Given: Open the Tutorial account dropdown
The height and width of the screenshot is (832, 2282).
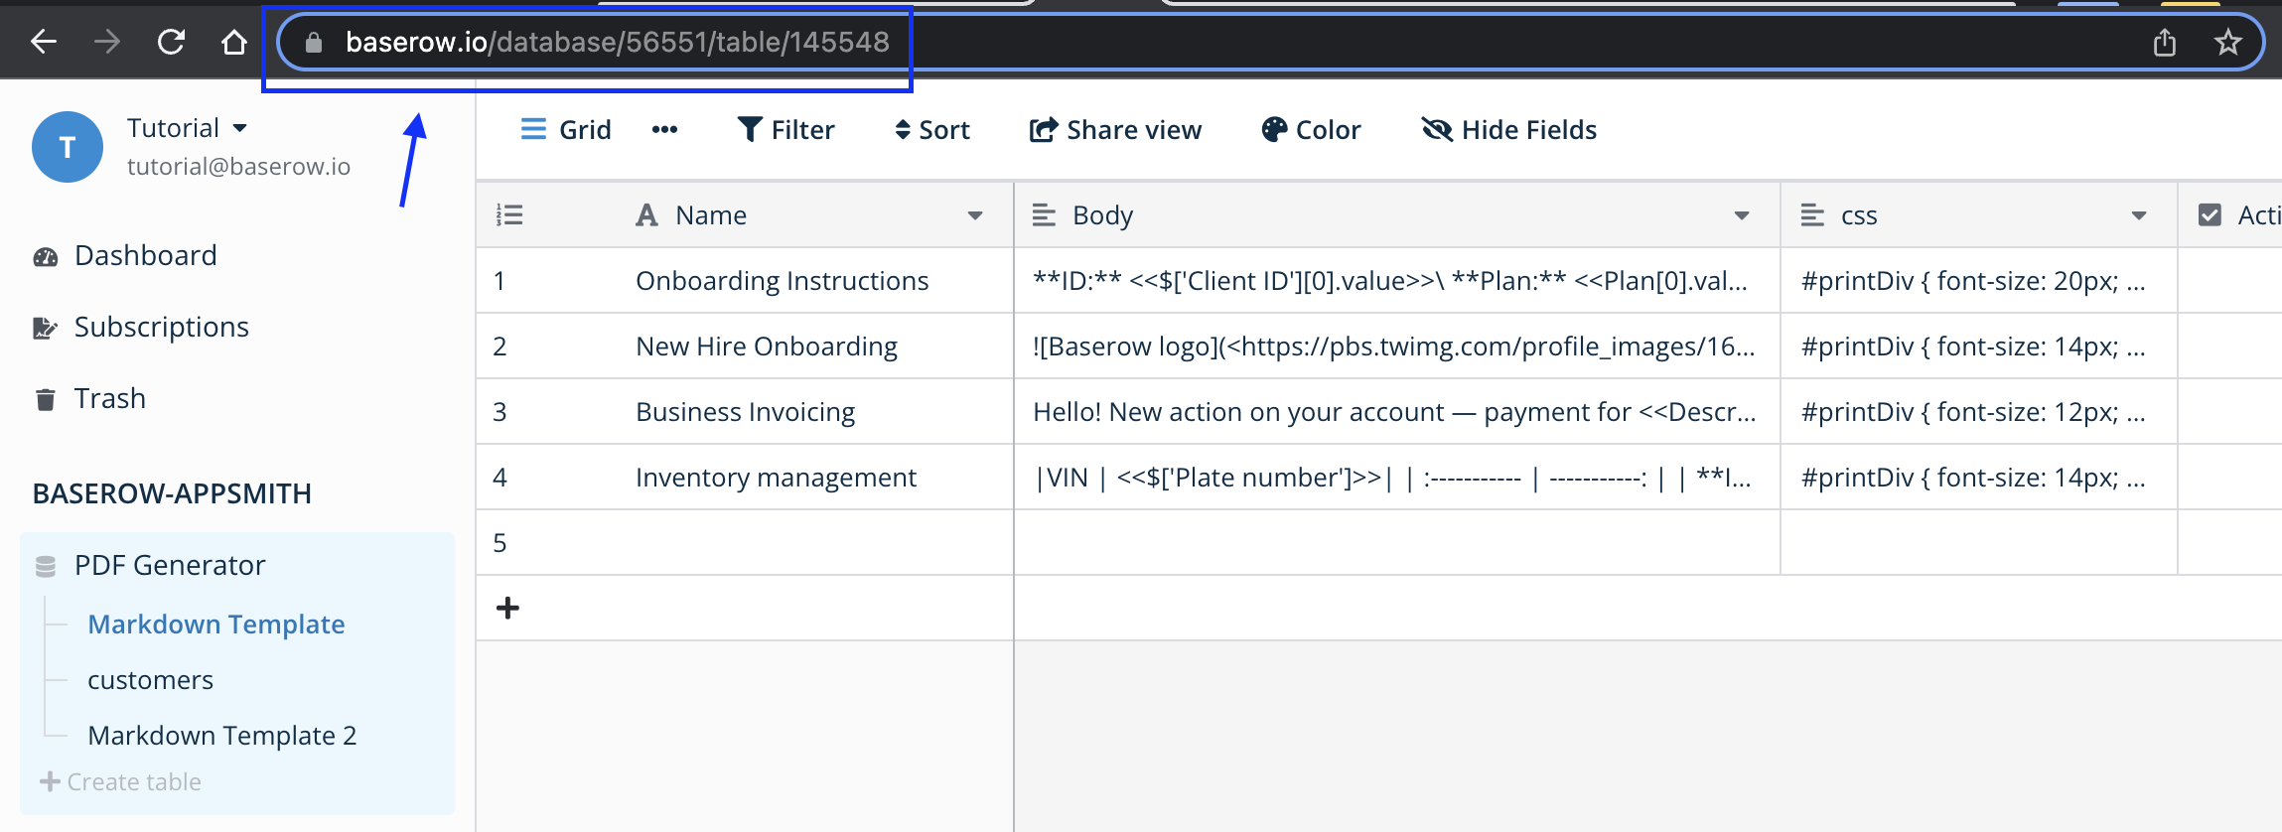Looking at the screenshot, I should pyautogui.click(x=187, y=128).
